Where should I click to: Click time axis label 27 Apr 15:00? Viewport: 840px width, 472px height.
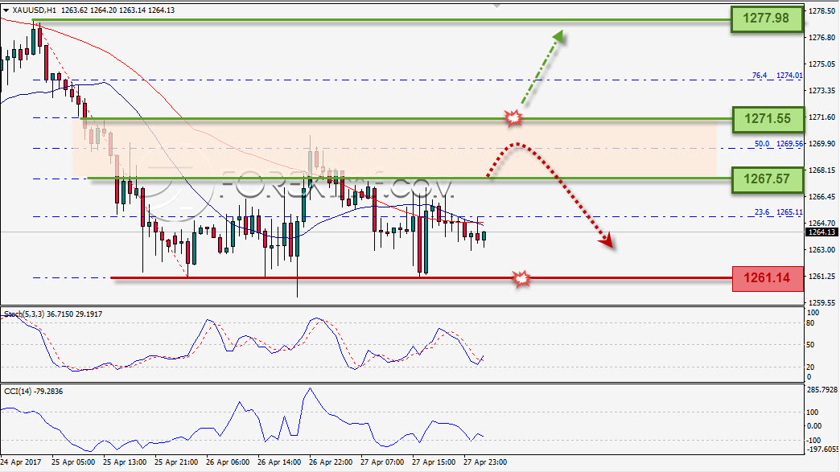[x=434, y=462]
